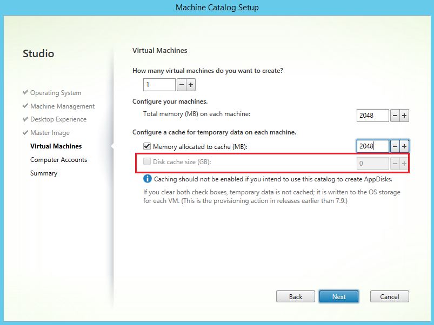Screen dimensions: 434x325
Task: Click the virtual machine count input field
Action: pyautogui.click(x=158, y=84)
